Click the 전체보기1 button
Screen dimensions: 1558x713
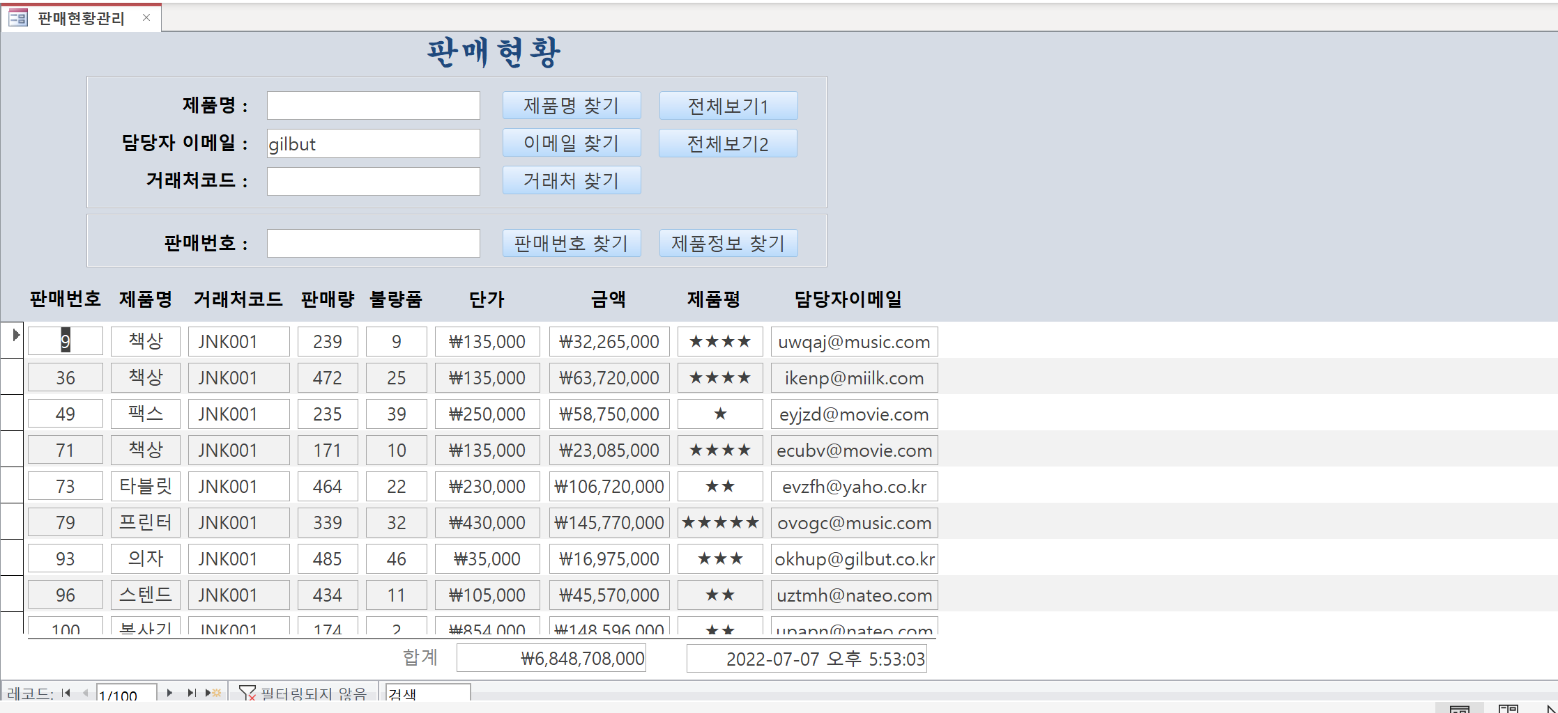click(728, 106)
